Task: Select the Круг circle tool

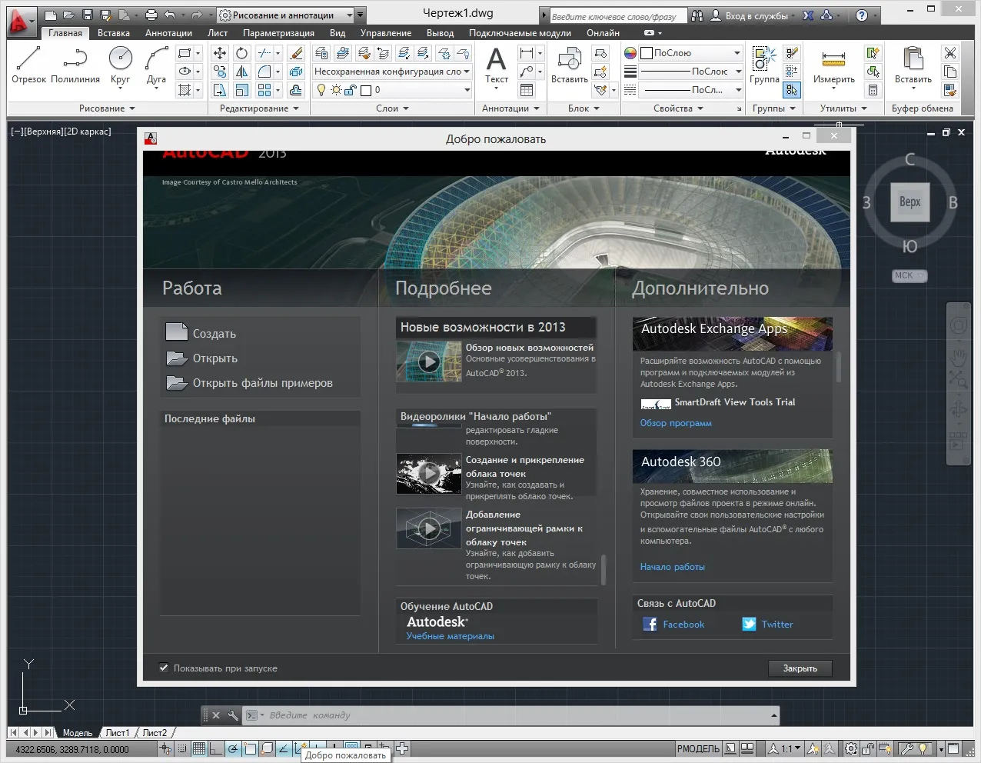Action: pos(120,65)
